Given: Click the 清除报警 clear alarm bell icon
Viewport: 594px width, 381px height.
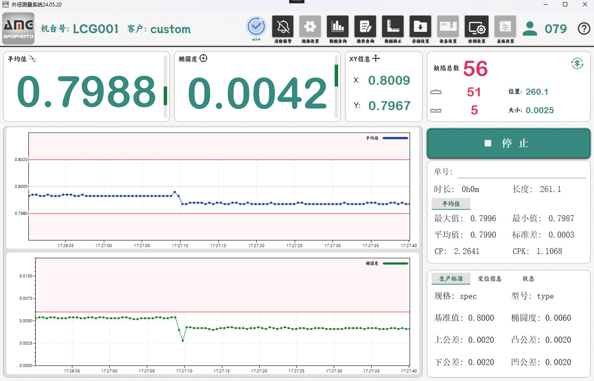Looking at the screenshot, I should click(x=283, y=27).
